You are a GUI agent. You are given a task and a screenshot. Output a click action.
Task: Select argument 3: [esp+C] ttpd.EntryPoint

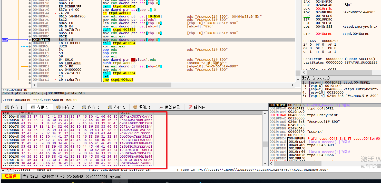tap(340, 89)
